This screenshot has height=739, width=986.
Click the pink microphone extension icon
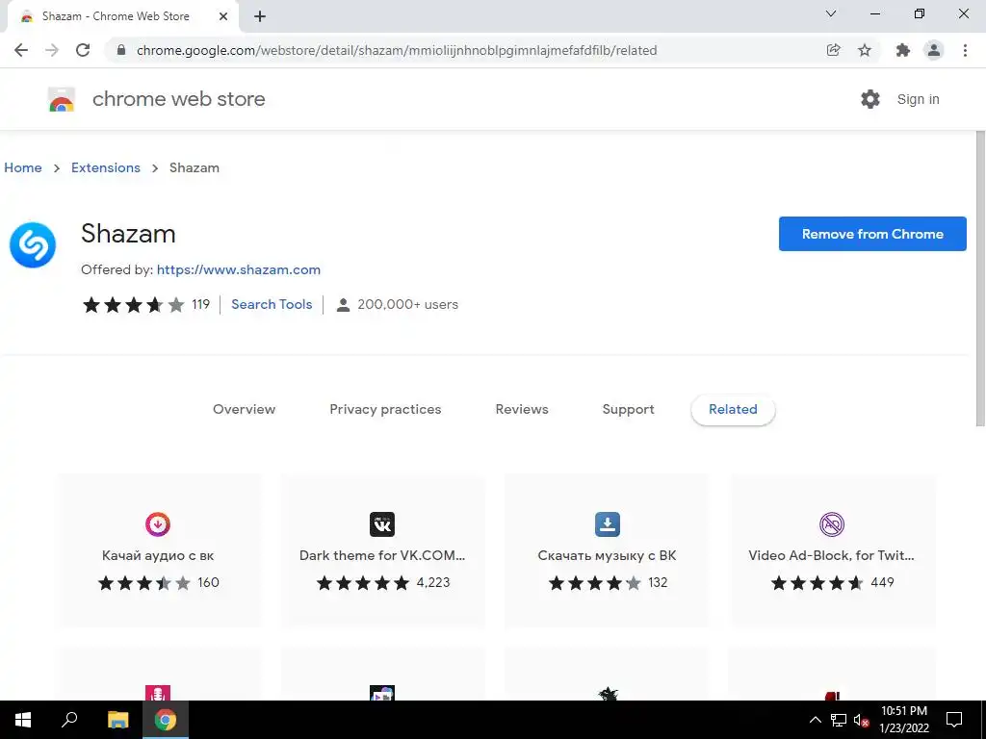(158, 693)
